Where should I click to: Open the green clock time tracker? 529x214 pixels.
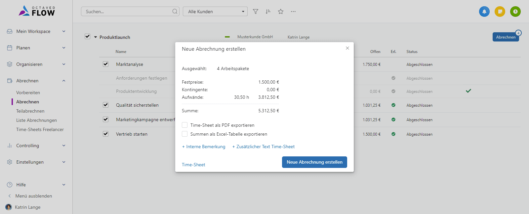point(515,12)
